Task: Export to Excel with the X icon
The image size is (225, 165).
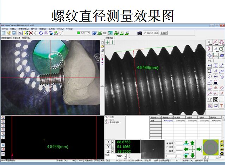Action: click(99, 33)
